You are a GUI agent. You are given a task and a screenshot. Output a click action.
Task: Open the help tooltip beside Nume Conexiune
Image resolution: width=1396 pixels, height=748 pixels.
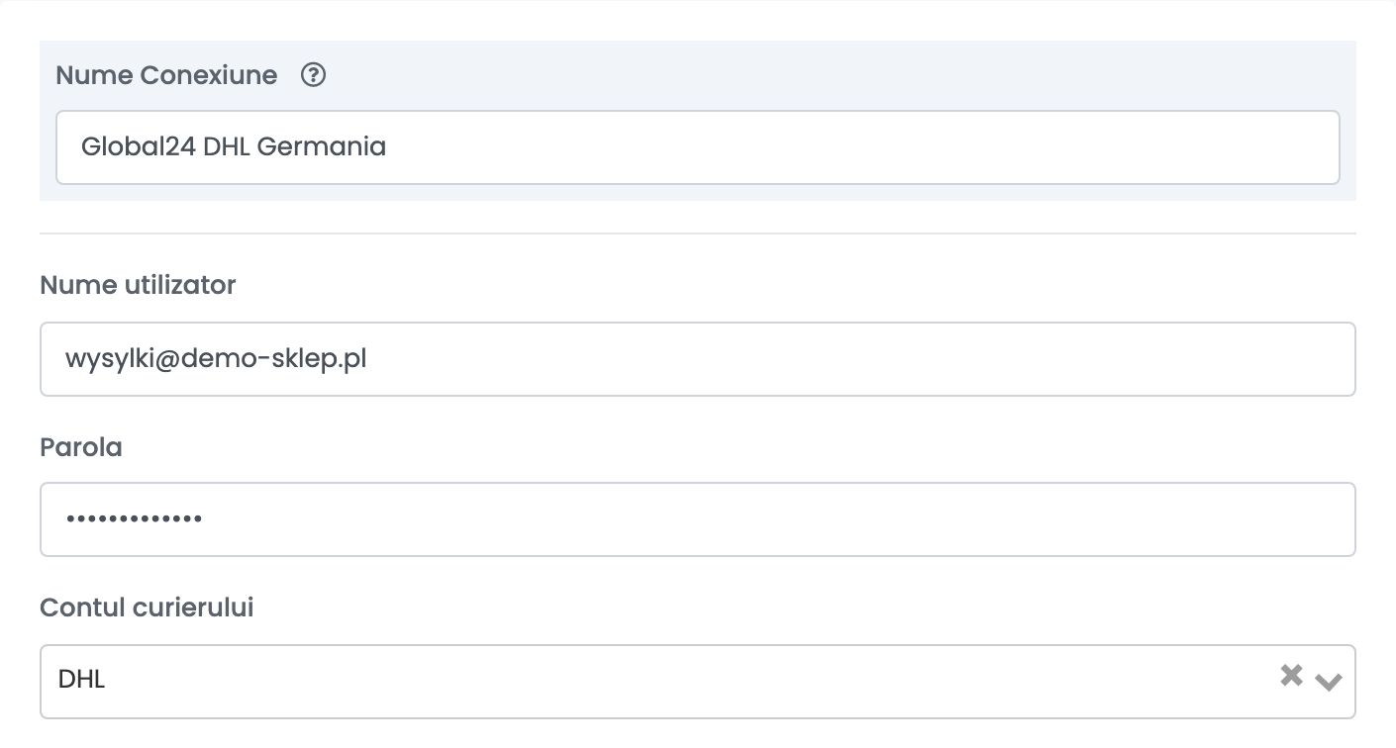click(x=313, y=75)
